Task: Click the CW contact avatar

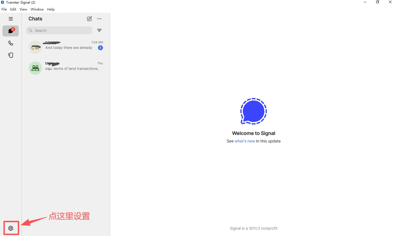Action: click(x=35, y=47)
